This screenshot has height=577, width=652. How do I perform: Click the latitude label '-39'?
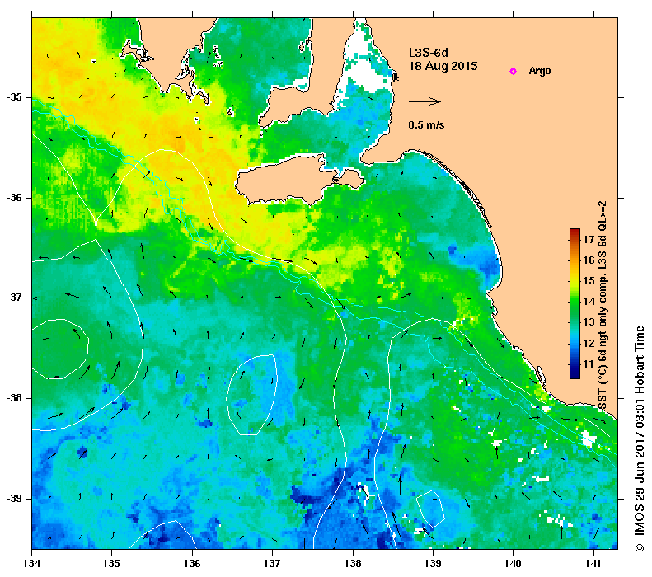click(14, 499)
